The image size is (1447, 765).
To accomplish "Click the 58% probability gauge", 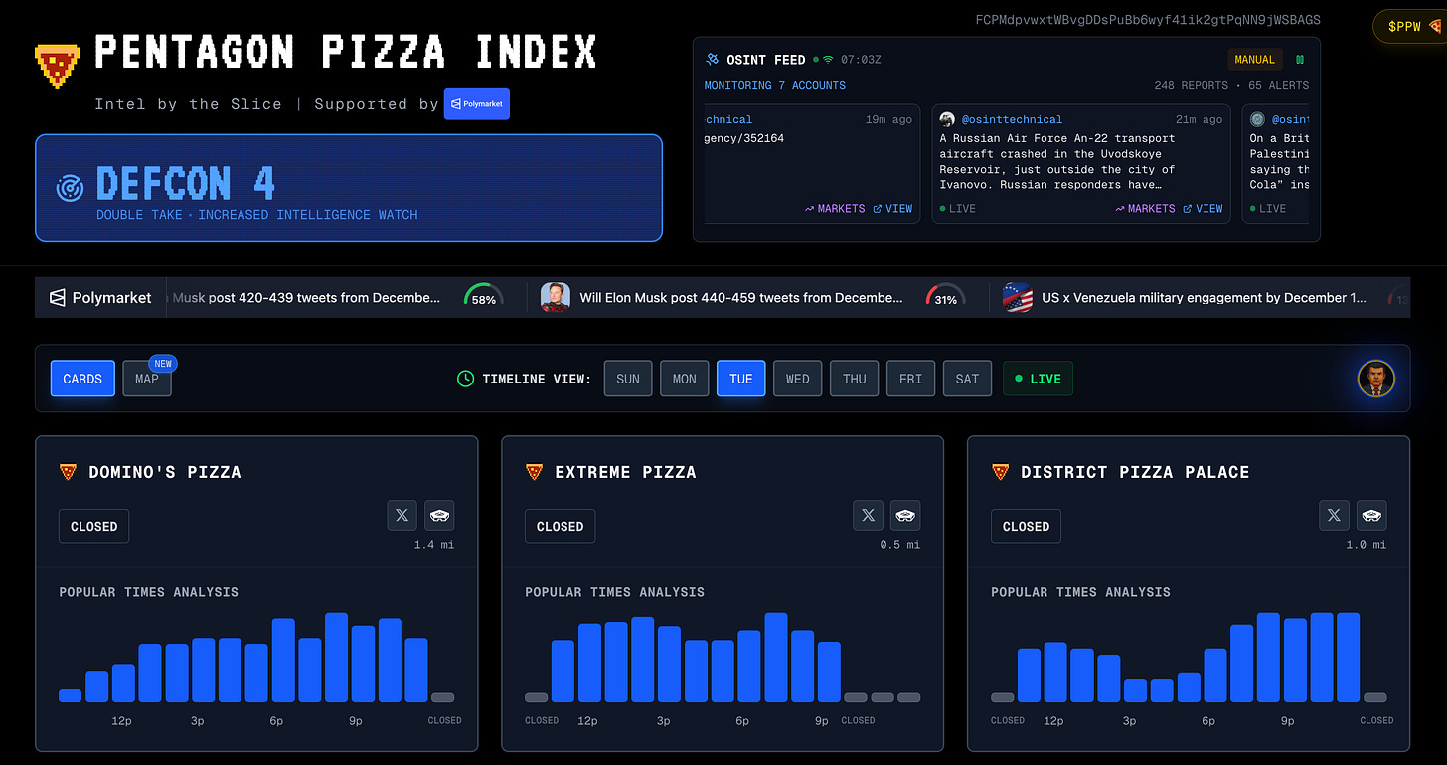I will click(484, 296).
